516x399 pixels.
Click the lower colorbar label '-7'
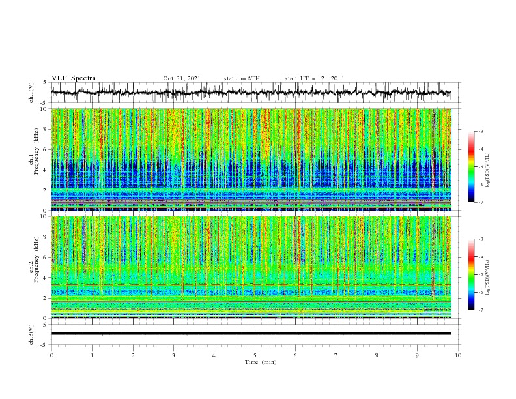(480, 310)
